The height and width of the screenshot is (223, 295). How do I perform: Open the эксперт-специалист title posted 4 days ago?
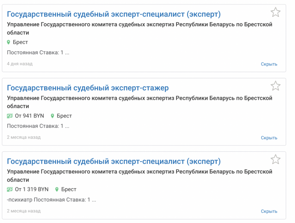pos(114,14)
